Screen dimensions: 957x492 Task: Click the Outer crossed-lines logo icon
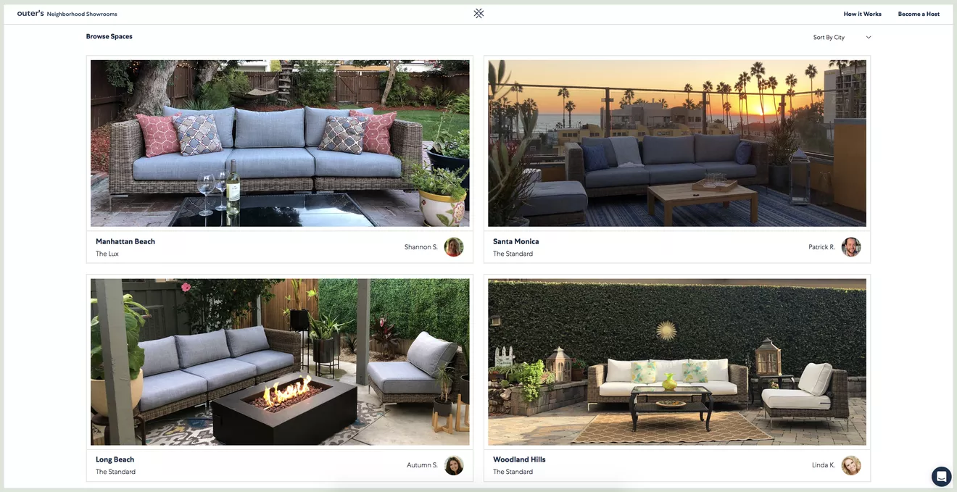pyautogui.click(x=478, y=13)
